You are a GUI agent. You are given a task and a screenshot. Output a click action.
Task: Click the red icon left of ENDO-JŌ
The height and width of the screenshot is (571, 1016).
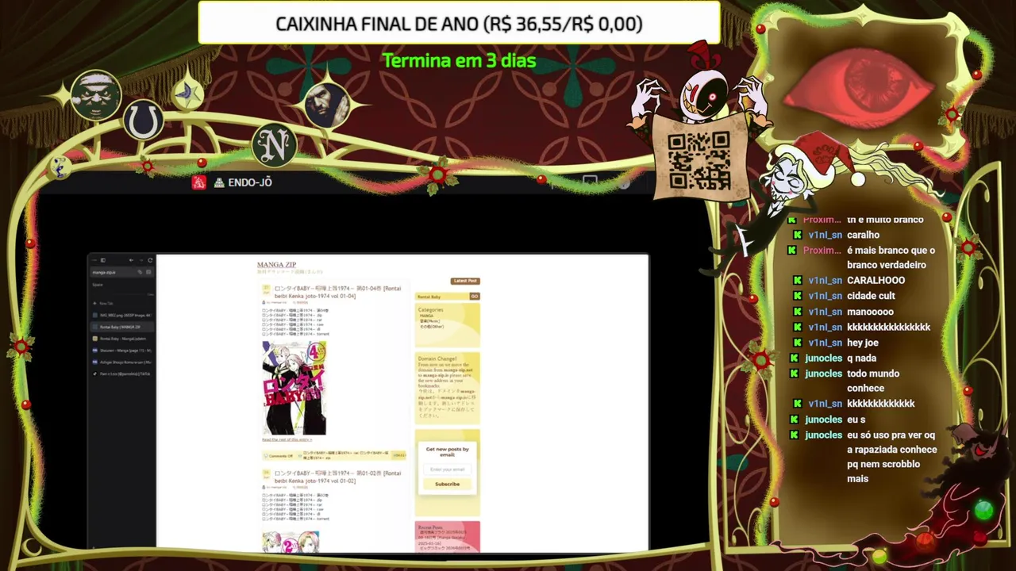(x=199, y=182)
